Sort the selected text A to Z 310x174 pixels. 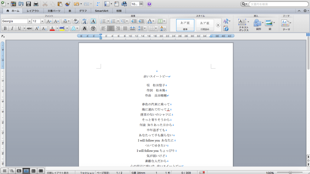point(163,28)
